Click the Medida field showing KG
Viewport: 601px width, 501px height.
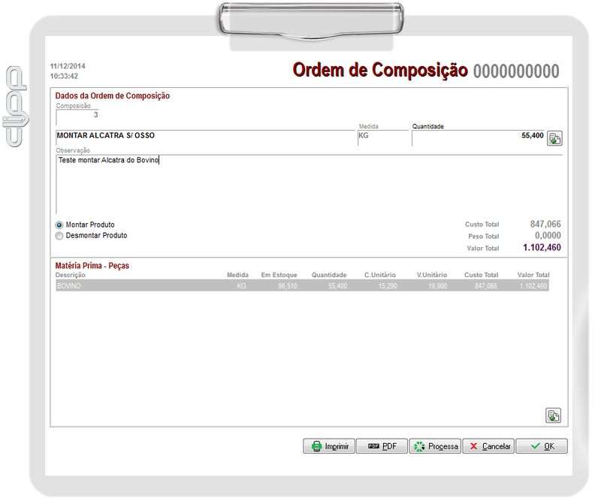tap(382, 136)
